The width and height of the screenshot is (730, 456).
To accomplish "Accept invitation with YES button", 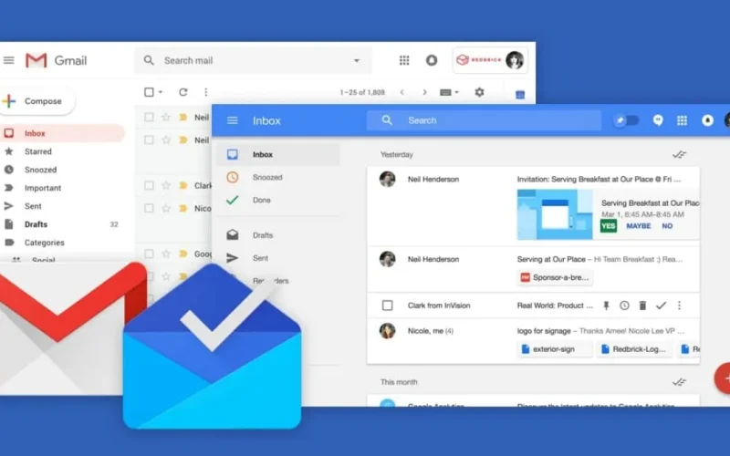I will 608,225.
